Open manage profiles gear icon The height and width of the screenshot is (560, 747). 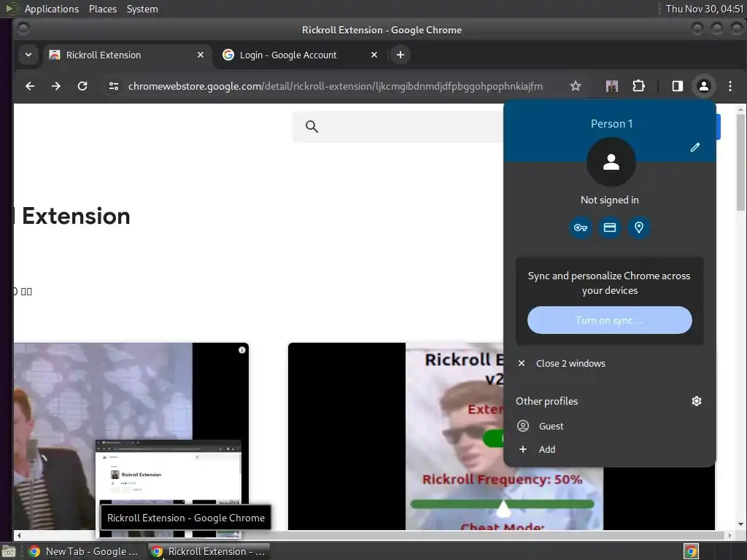pyautogui.click(x=697, y=401)
